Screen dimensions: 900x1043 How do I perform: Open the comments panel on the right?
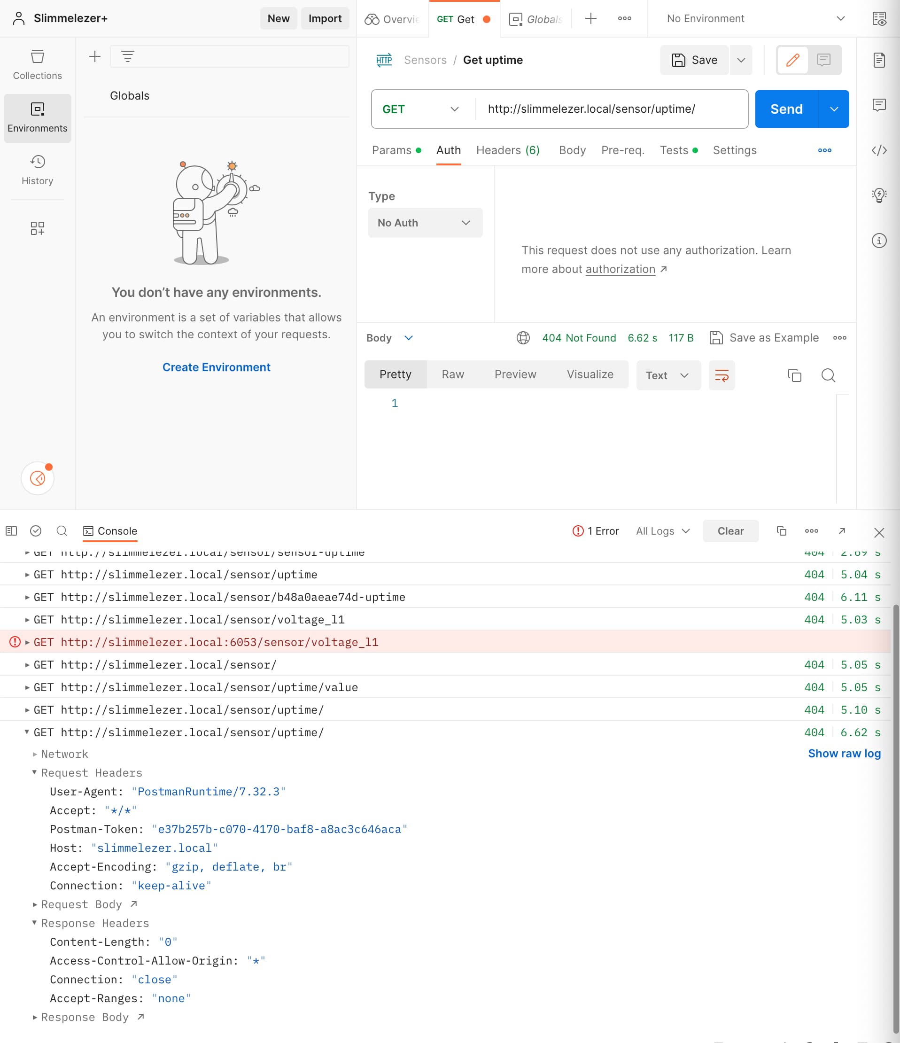879,105
